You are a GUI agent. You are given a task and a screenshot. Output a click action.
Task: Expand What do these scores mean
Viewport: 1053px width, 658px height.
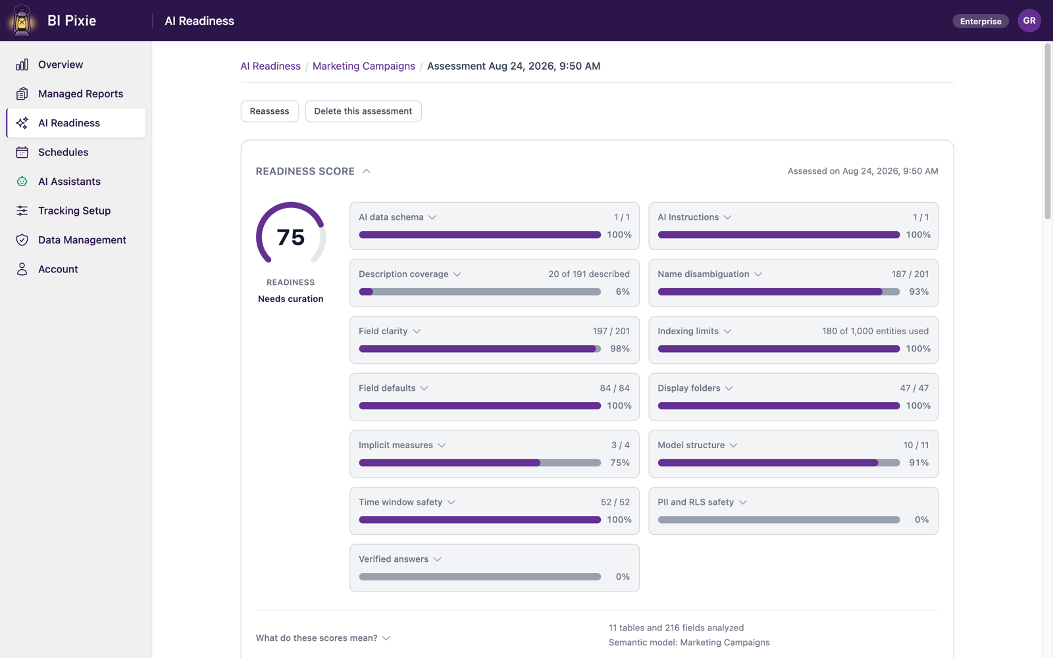[323, 638]
